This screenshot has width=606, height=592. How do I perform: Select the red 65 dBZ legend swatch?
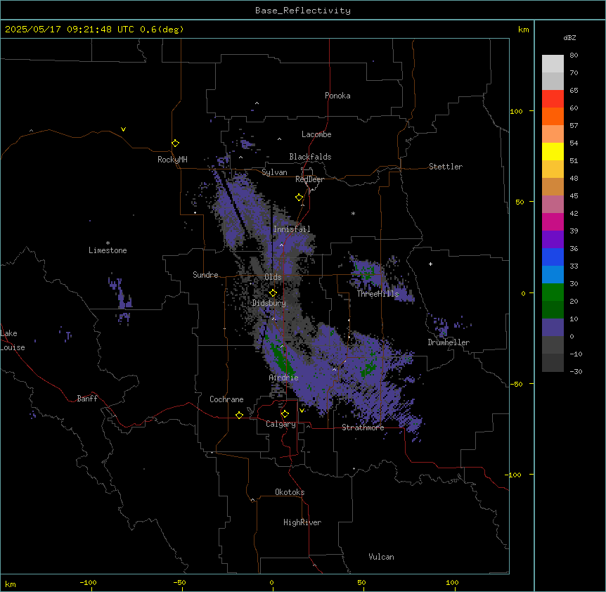pyautogui.click(x=553, y=98)
